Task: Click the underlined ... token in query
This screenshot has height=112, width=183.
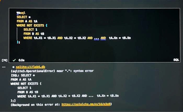Action: coord(96,38)
